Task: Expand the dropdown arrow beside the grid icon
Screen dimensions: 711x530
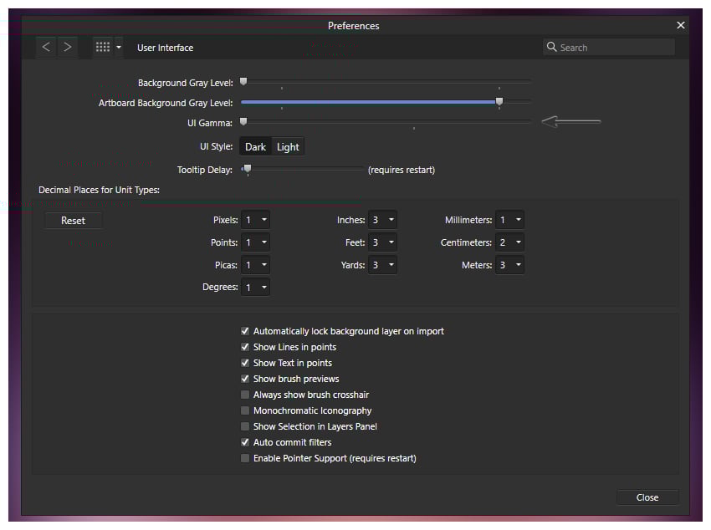Action: tap(118, 47)
